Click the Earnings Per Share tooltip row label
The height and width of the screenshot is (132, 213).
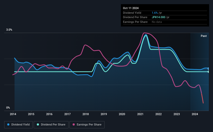[x=135, y=22]
